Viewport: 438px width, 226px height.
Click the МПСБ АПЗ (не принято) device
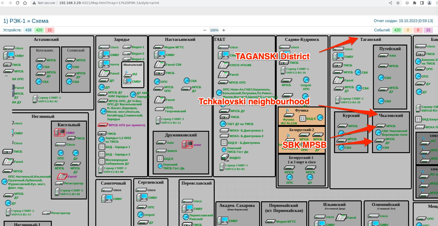click(103, 125)
